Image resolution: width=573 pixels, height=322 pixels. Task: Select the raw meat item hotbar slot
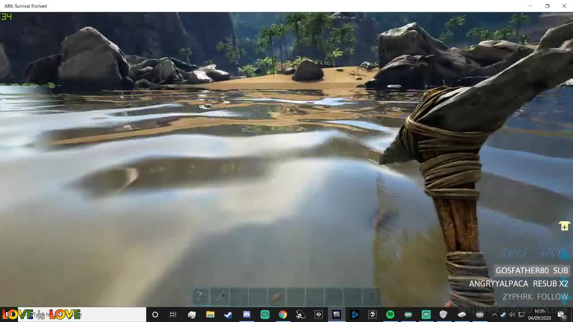coord(278,296)
